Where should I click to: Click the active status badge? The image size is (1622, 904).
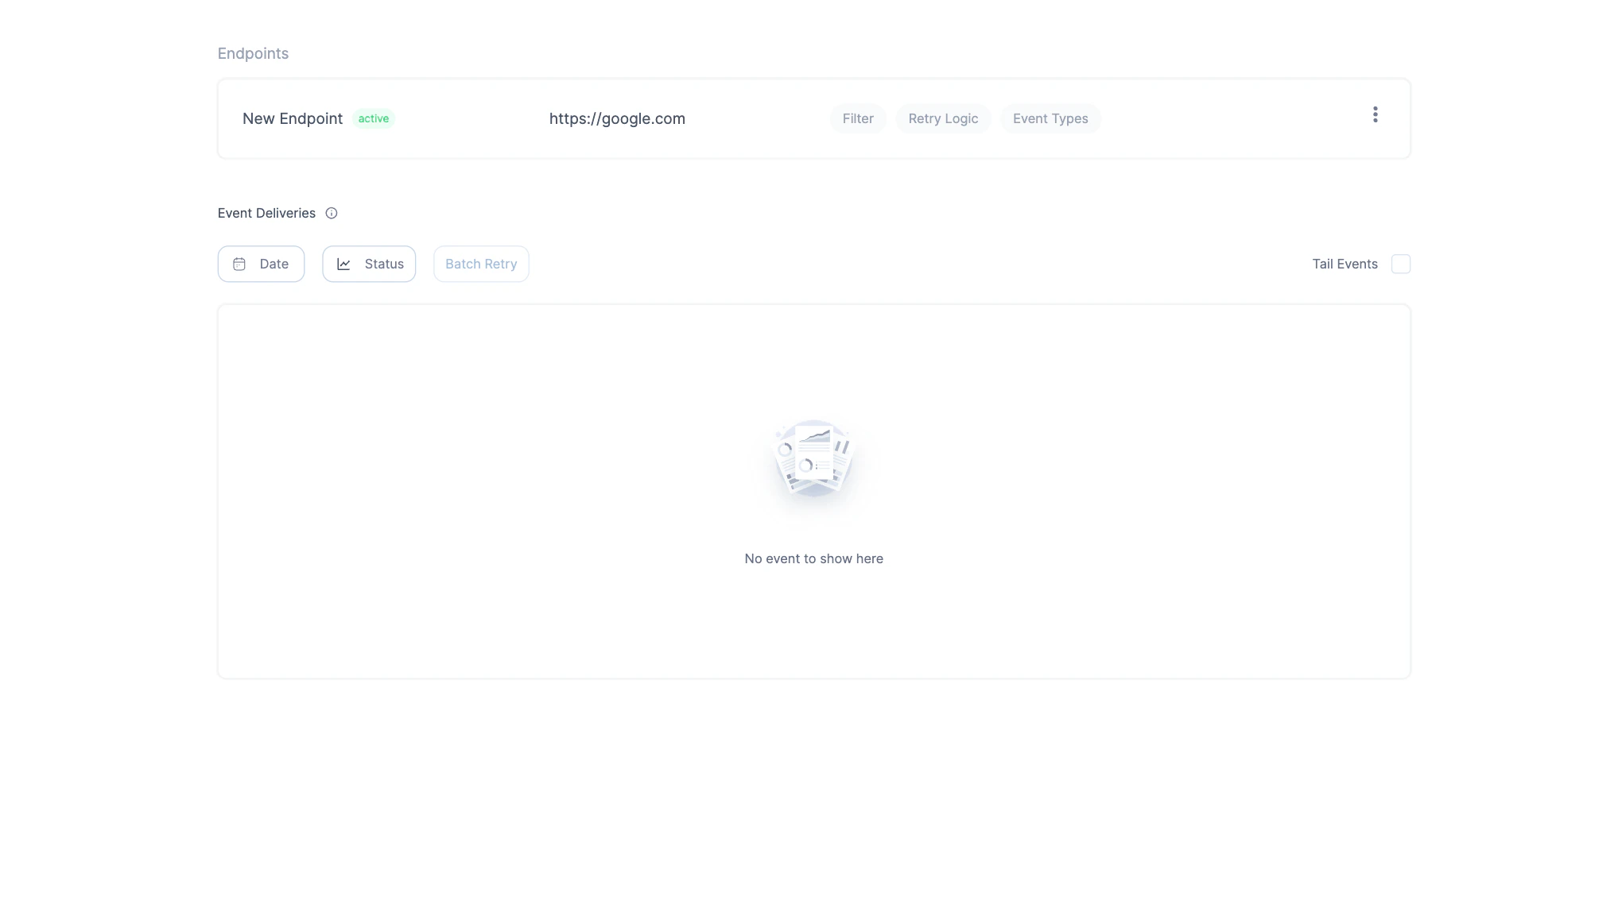[372, 118]
